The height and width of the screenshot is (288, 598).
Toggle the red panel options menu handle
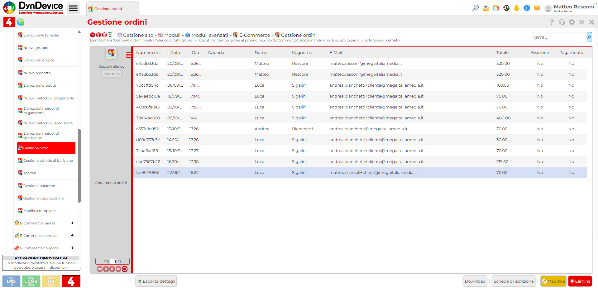(x=128, y=55)
